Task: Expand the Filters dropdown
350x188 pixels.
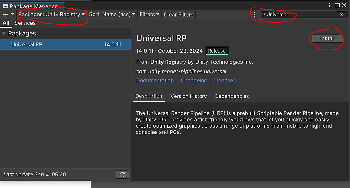Action: click(150, 14)
